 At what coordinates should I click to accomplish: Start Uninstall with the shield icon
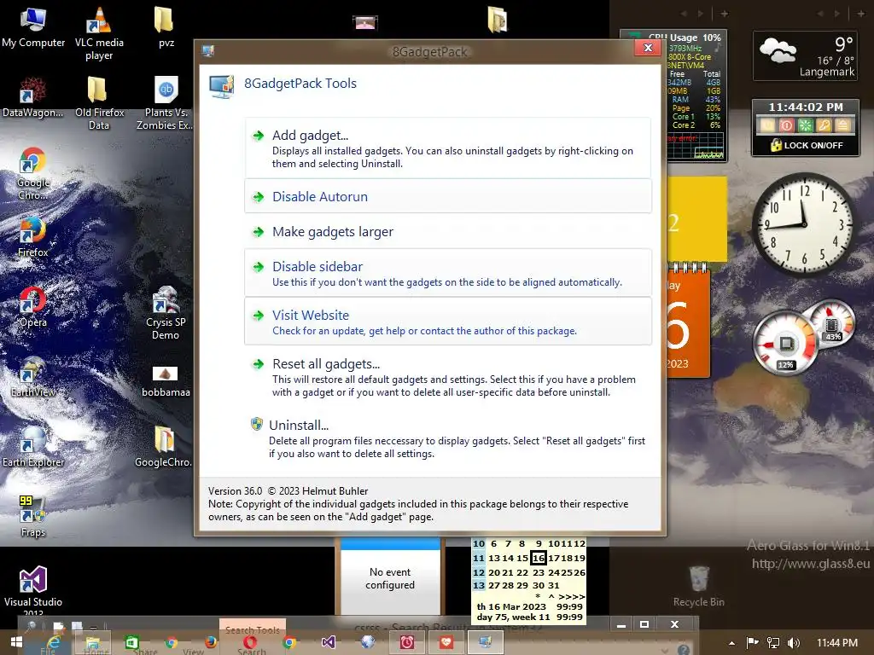coord(447,438)
